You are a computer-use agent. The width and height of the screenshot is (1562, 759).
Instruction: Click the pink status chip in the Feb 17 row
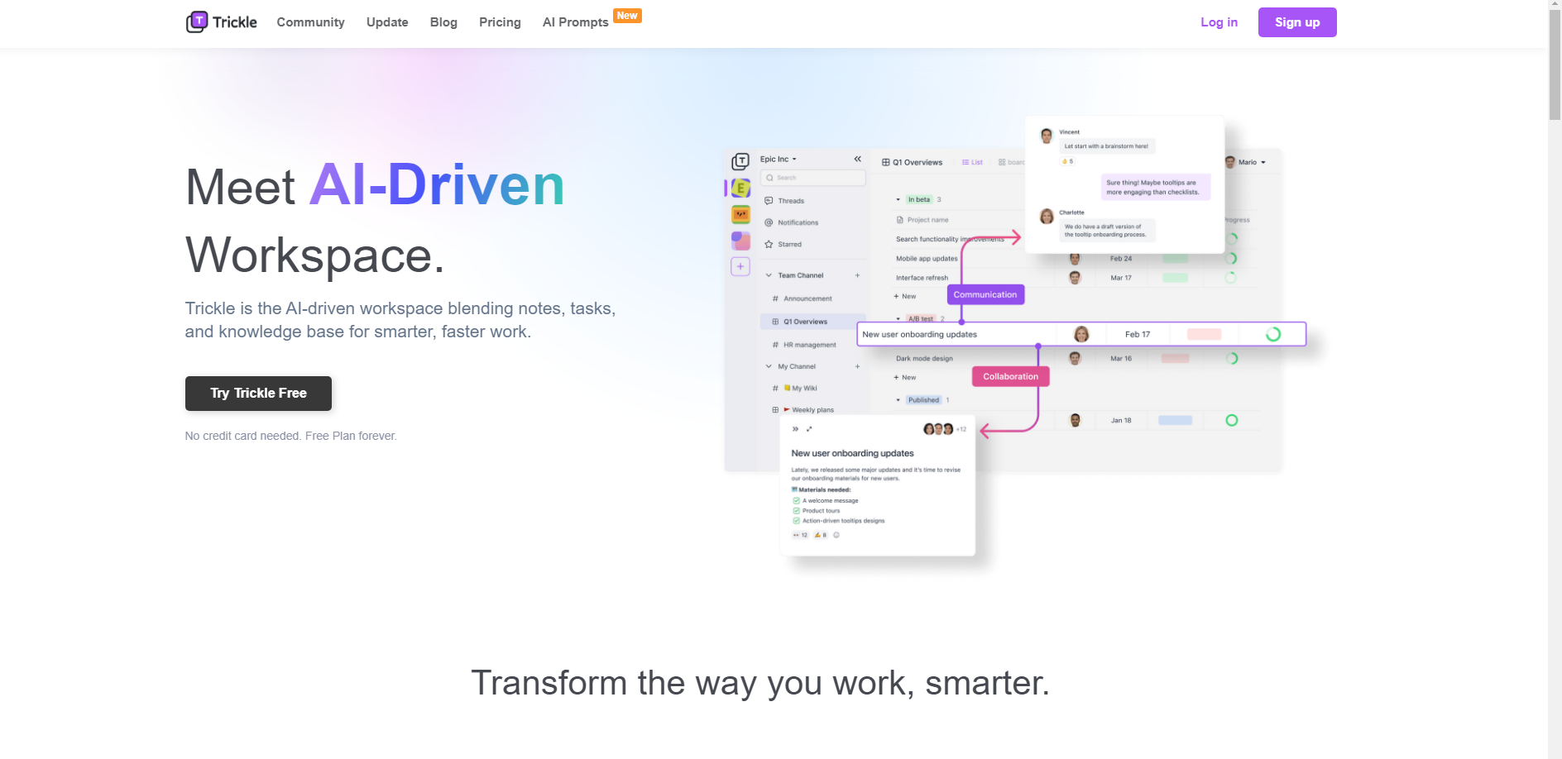pos(1205,334)
